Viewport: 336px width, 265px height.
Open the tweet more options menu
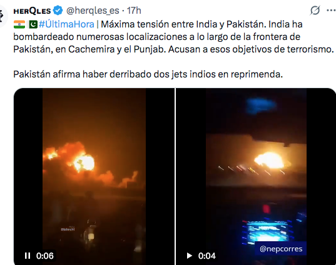[x=331, y=10]
